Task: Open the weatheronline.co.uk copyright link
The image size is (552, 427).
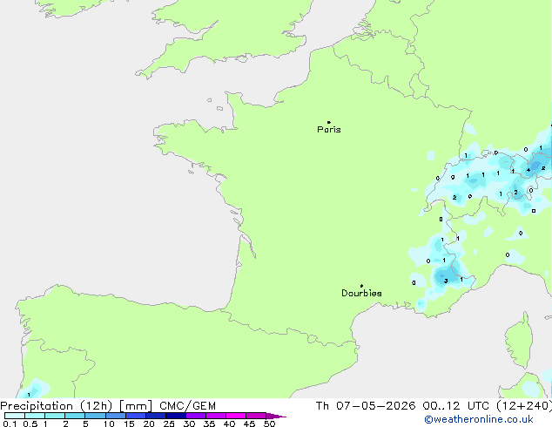Action: [478, 419]
